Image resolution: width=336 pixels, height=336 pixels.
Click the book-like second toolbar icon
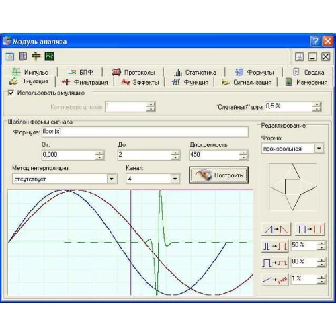23,56
